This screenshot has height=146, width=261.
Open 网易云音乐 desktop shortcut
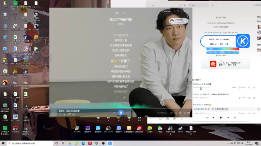pyautogui.click(x=139, y=129)
